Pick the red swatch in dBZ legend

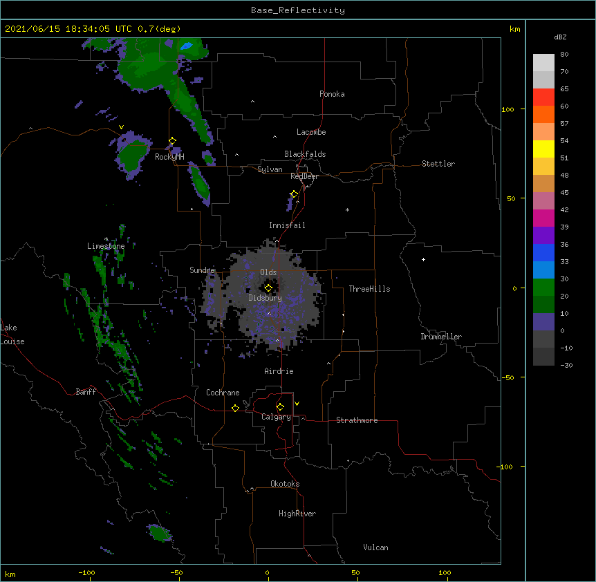tap(543, 97)
